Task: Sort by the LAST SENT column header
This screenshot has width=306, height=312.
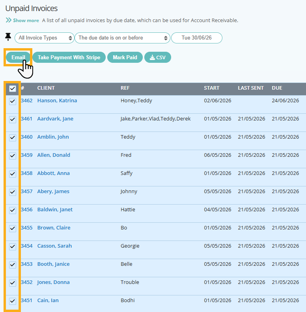Action: [251, 88]
